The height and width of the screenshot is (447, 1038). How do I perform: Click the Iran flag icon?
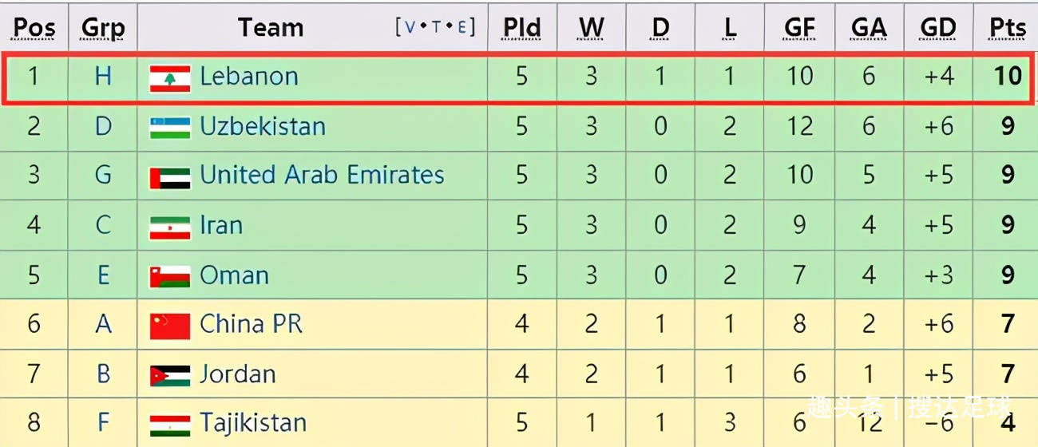[x=170, y=227]
